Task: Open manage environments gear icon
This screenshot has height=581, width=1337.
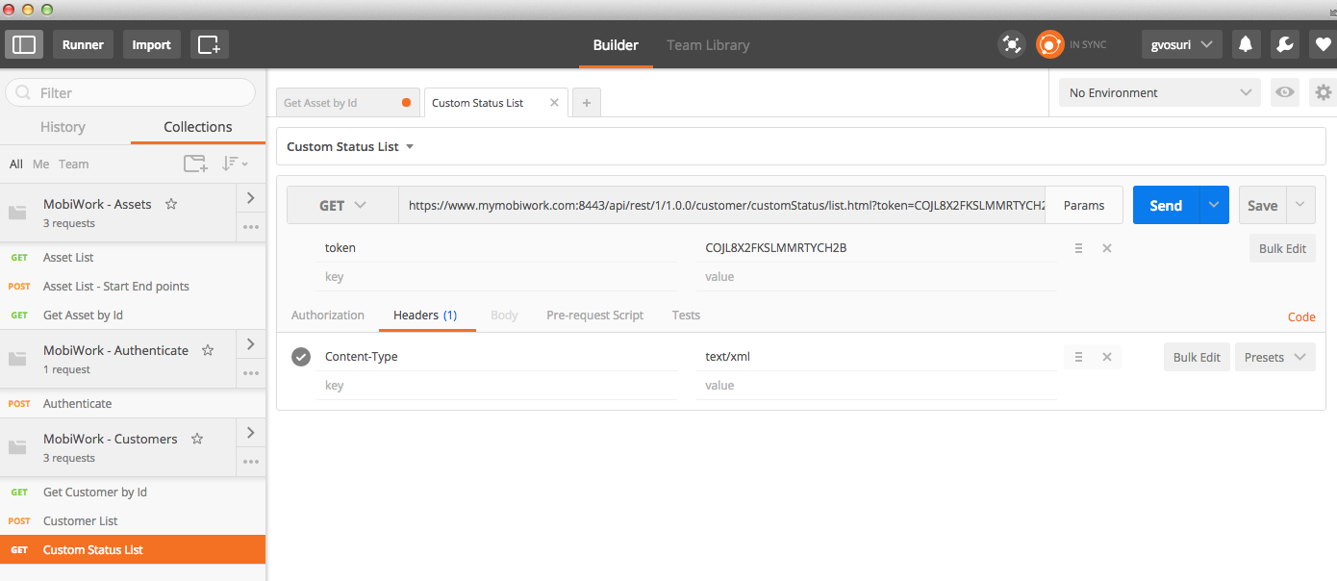Action: point(1324,92)
